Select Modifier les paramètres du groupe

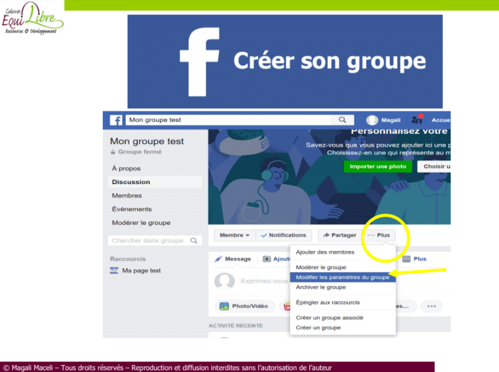click(343, 277)
